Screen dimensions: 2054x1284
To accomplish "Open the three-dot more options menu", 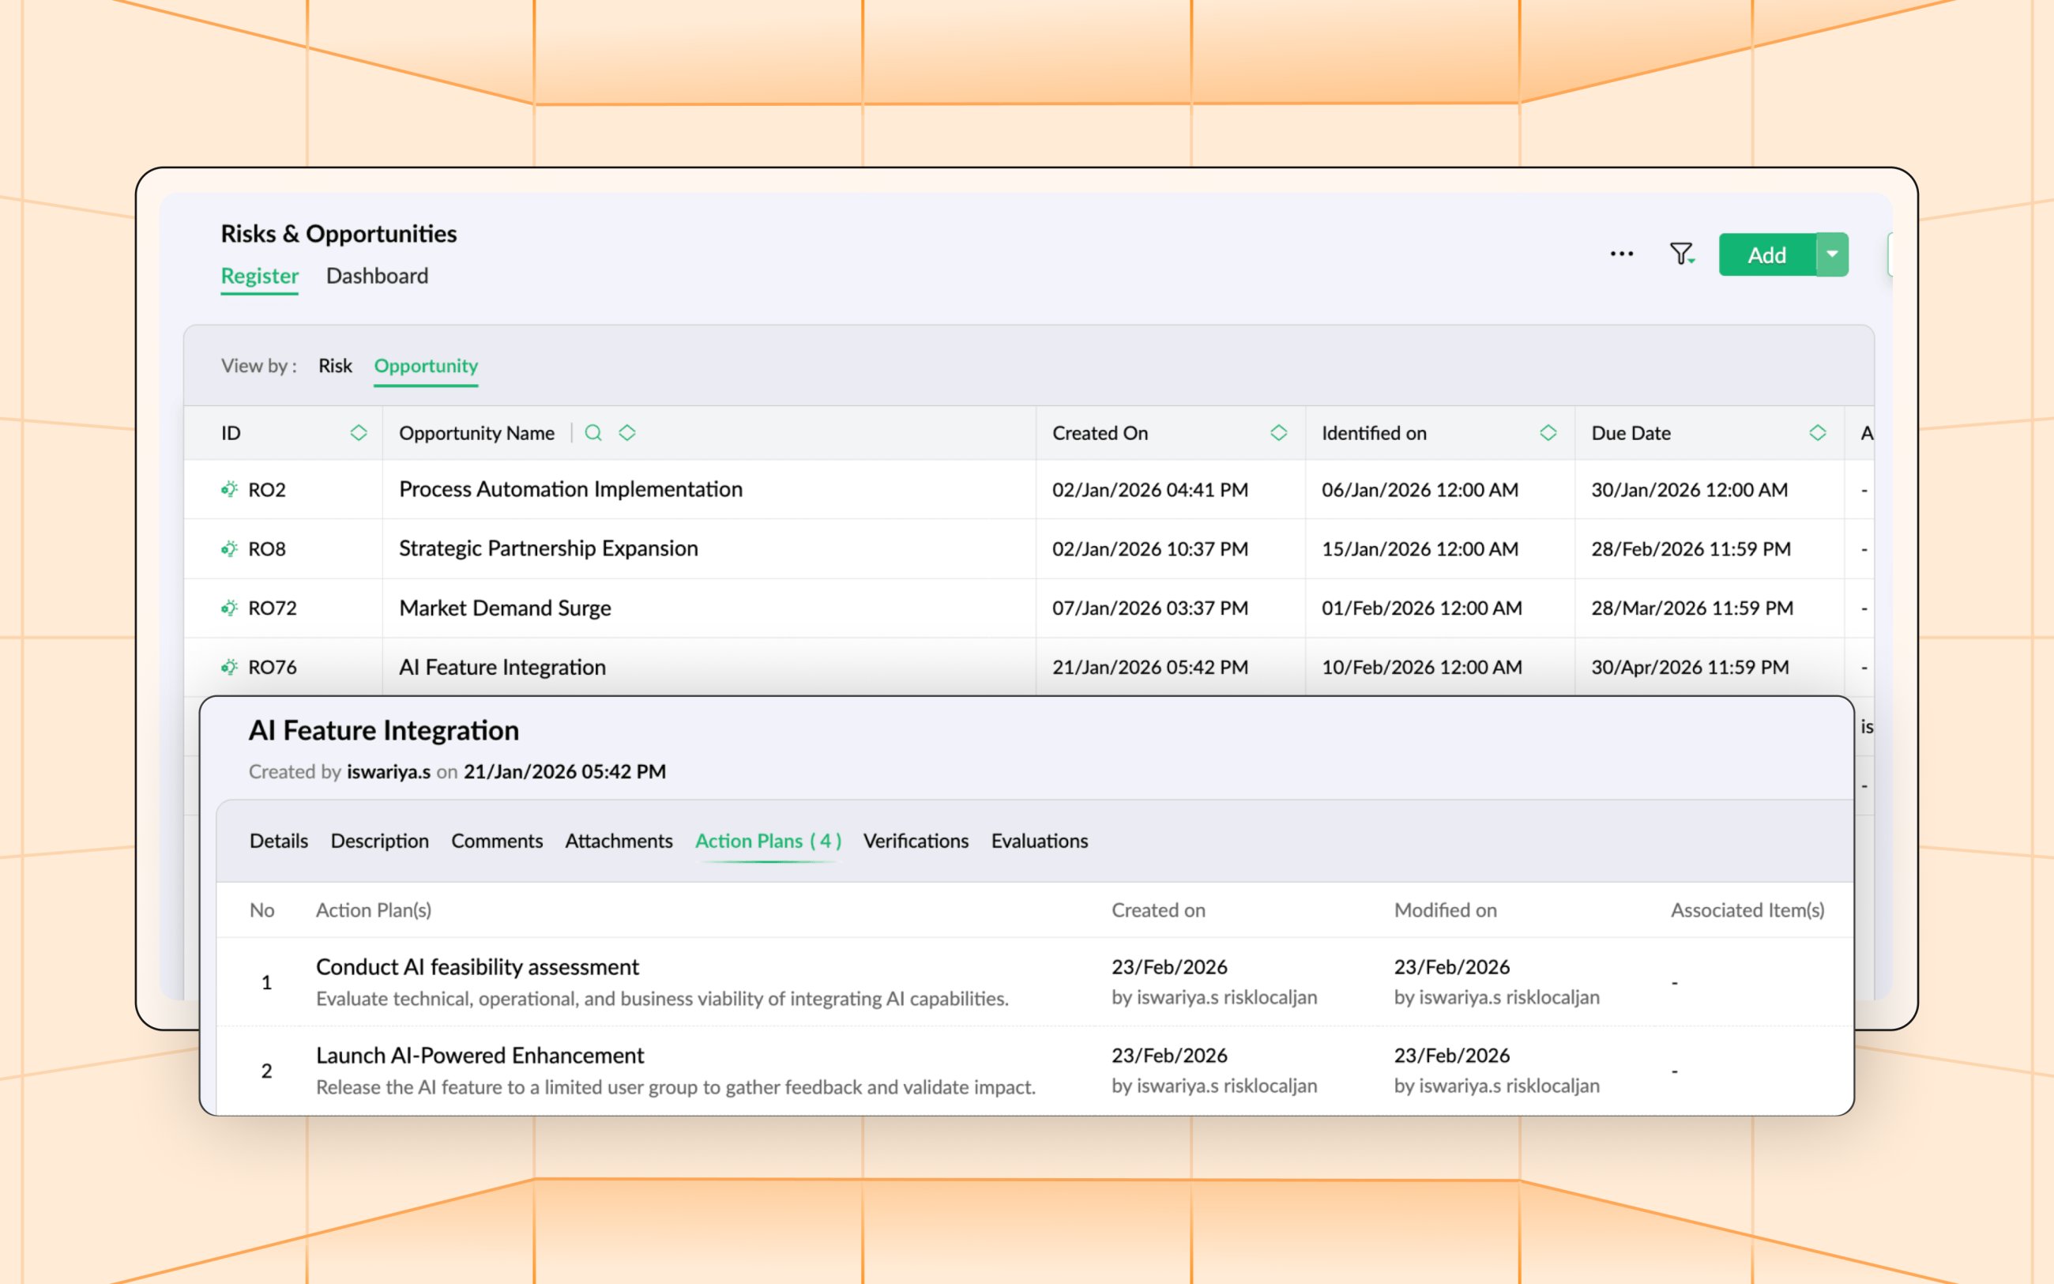I will pyautogui.click(x=1621, y=254).
